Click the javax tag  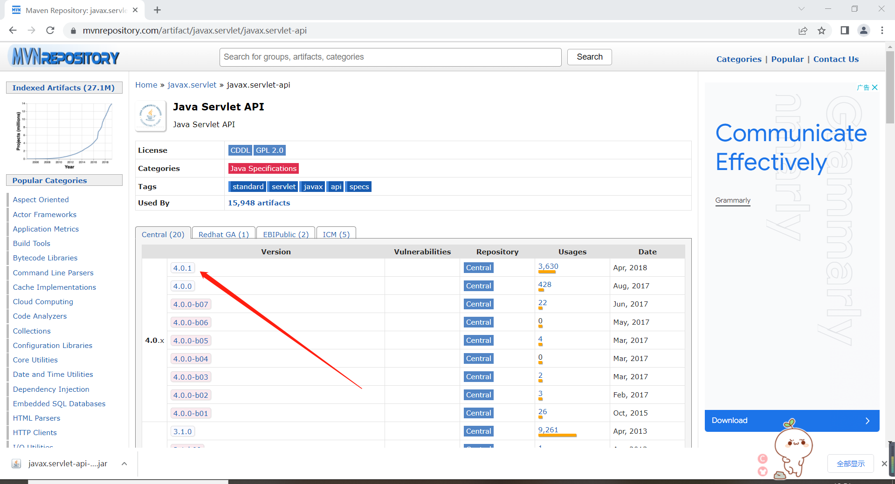pyautogui.click(x=313, y=186)
